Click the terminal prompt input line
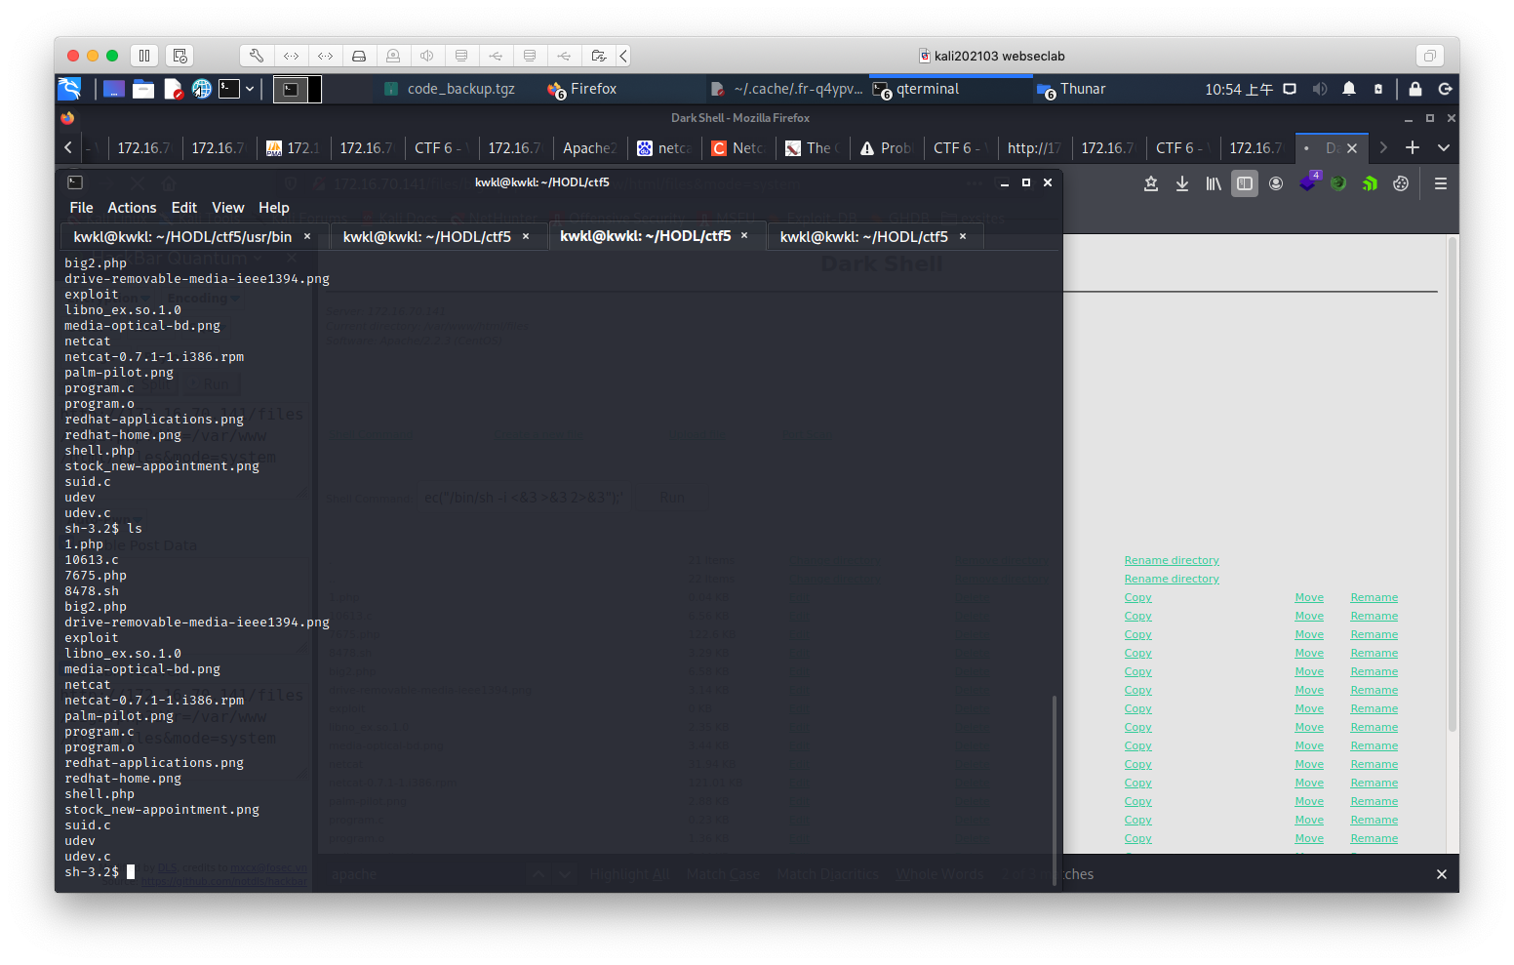 pyautogui.click(x=556, y=872)
